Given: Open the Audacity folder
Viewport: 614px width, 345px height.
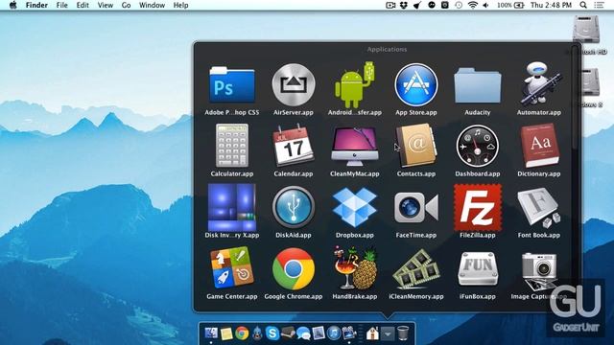Looking at the screenshot, I should point(478,85).
